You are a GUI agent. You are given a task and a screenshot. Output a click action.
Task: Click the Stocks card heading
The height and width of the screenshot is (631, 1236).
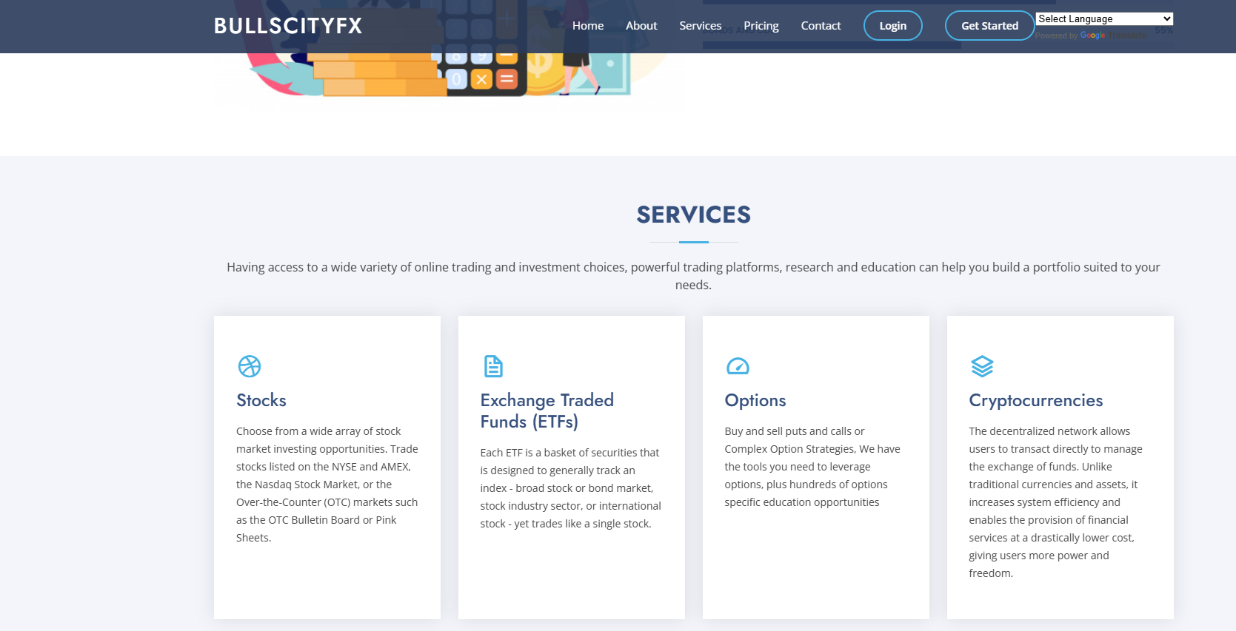pos(261,400)
